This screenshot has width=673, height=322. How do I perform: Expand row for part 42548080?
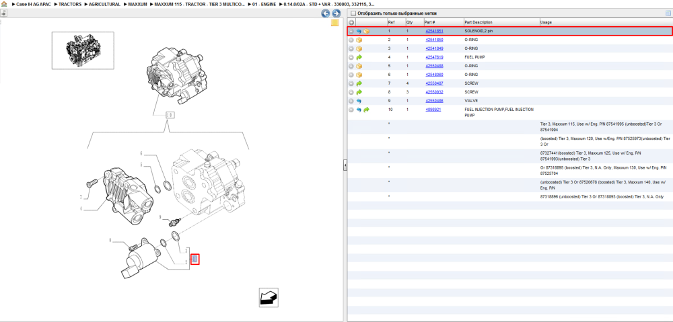351,75
